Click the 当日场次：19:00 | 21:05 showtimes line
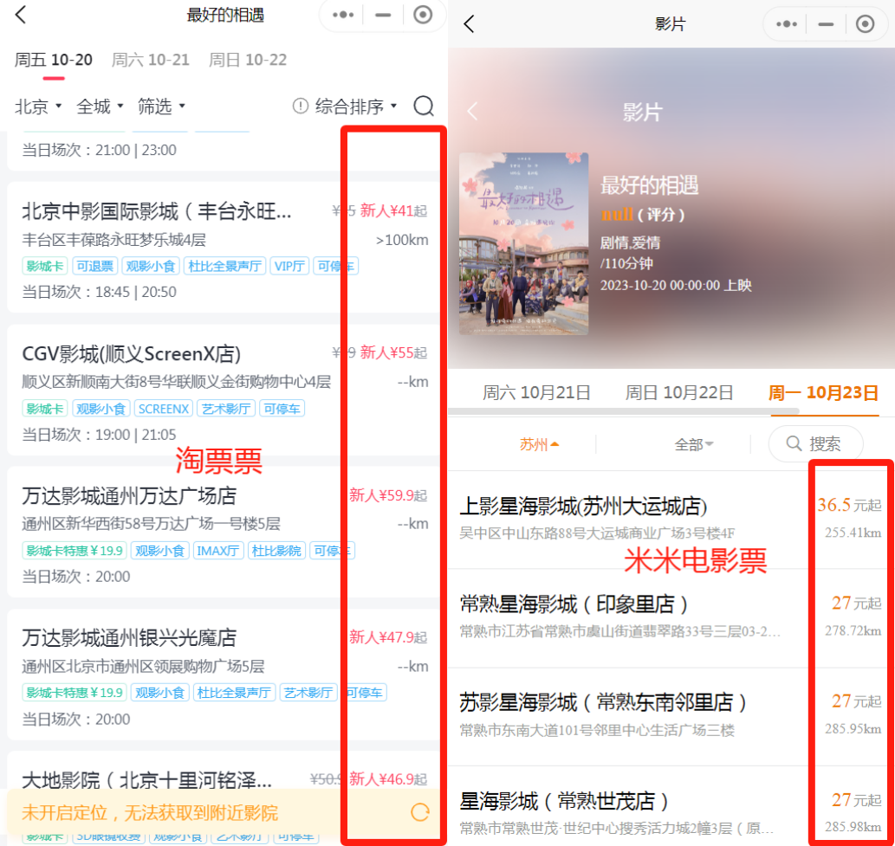 [100, 435]
